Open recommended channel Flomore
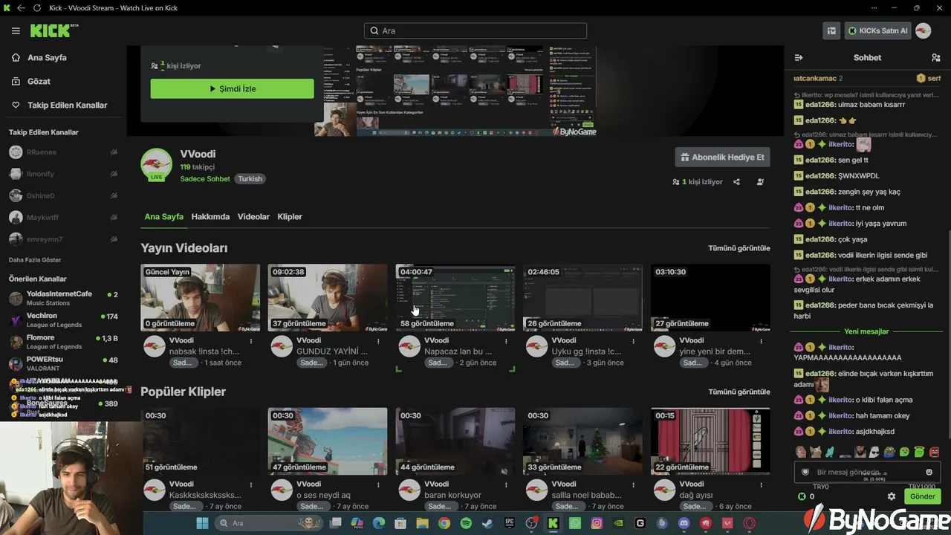The width and height of the screenshot is (951, 535). pyautogui.click(x=63, y=342)
